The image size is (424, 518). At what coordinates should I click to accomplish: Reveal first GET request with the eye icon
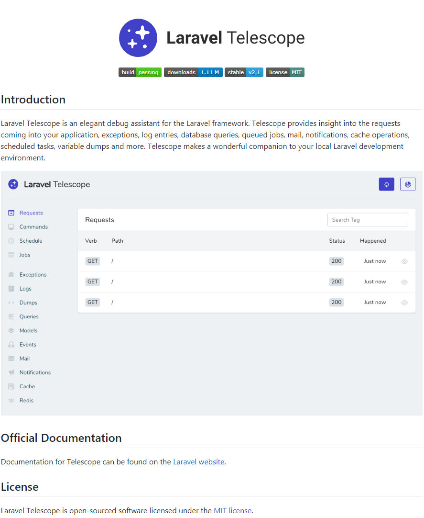click(x=404, y=261)
